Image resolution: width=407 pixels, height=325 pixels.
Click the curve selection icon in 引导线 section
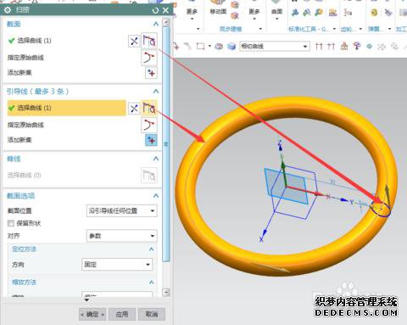click(x=149, y=108)
